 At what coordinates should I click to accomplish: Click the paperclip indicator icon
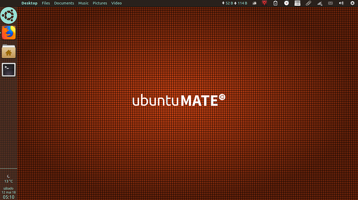[309, 3]
